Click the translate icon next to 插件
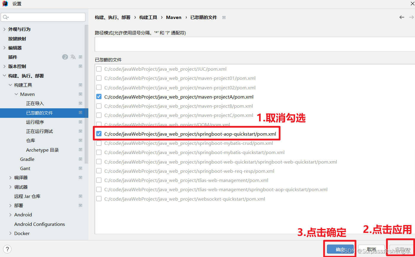Viewport: 415px width, 257px height. click(x=73, y=57)
